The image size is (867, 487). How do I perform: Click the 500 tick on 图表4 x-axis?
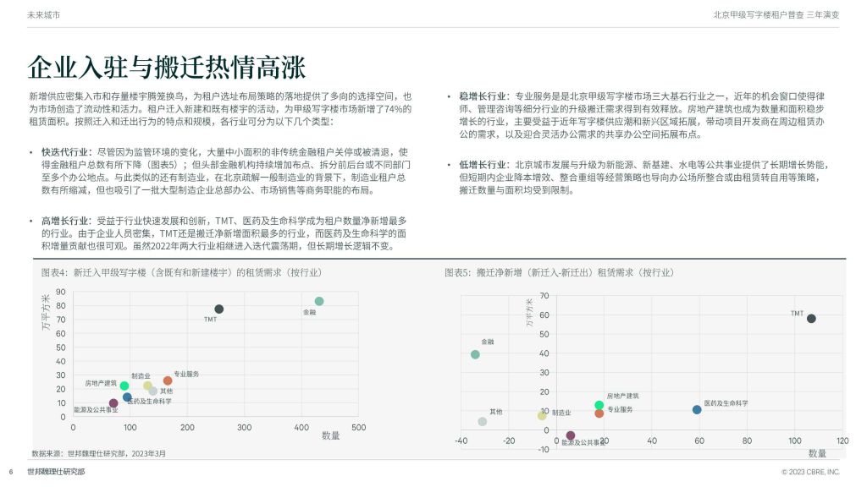(358, 427)
